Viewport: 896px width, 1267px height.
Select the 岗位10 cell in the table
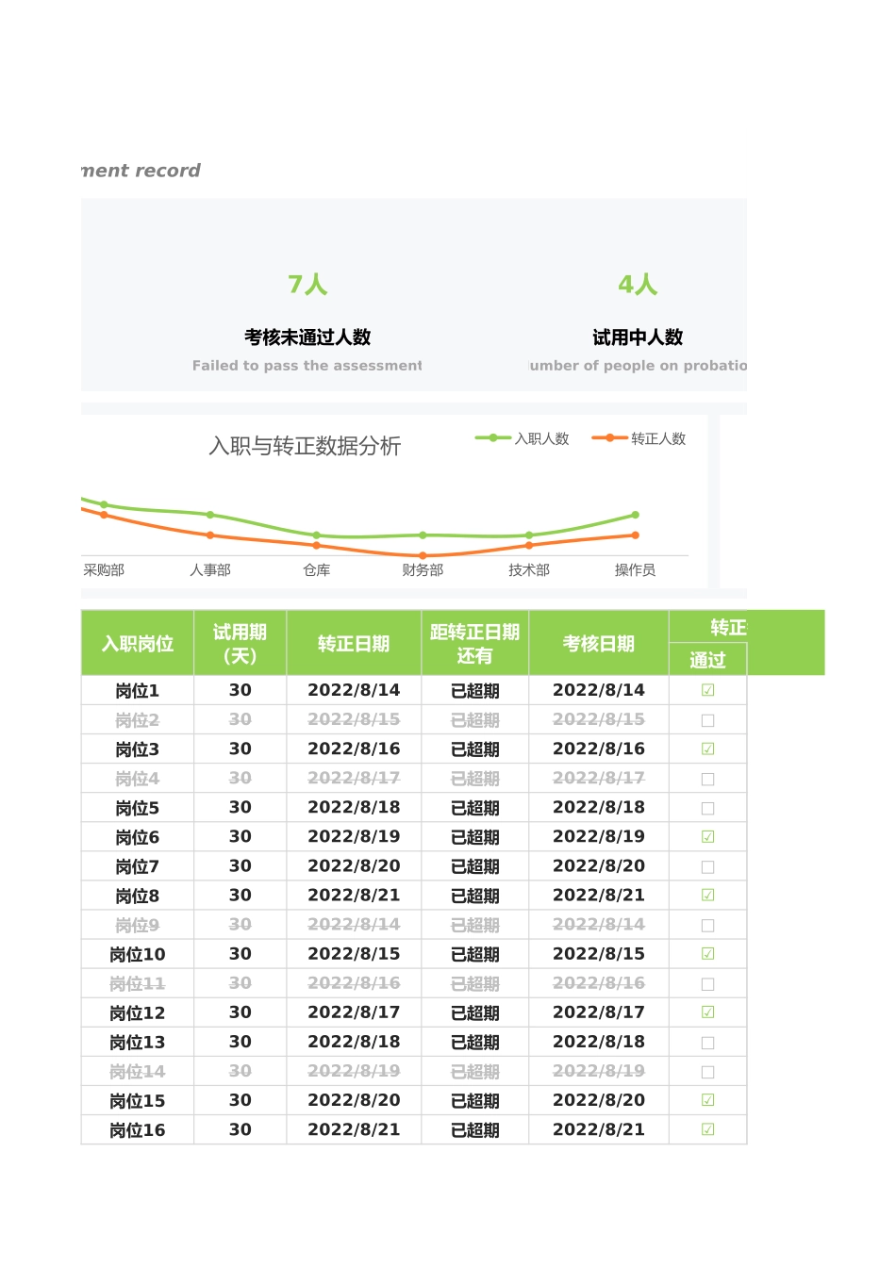point(138,955)
